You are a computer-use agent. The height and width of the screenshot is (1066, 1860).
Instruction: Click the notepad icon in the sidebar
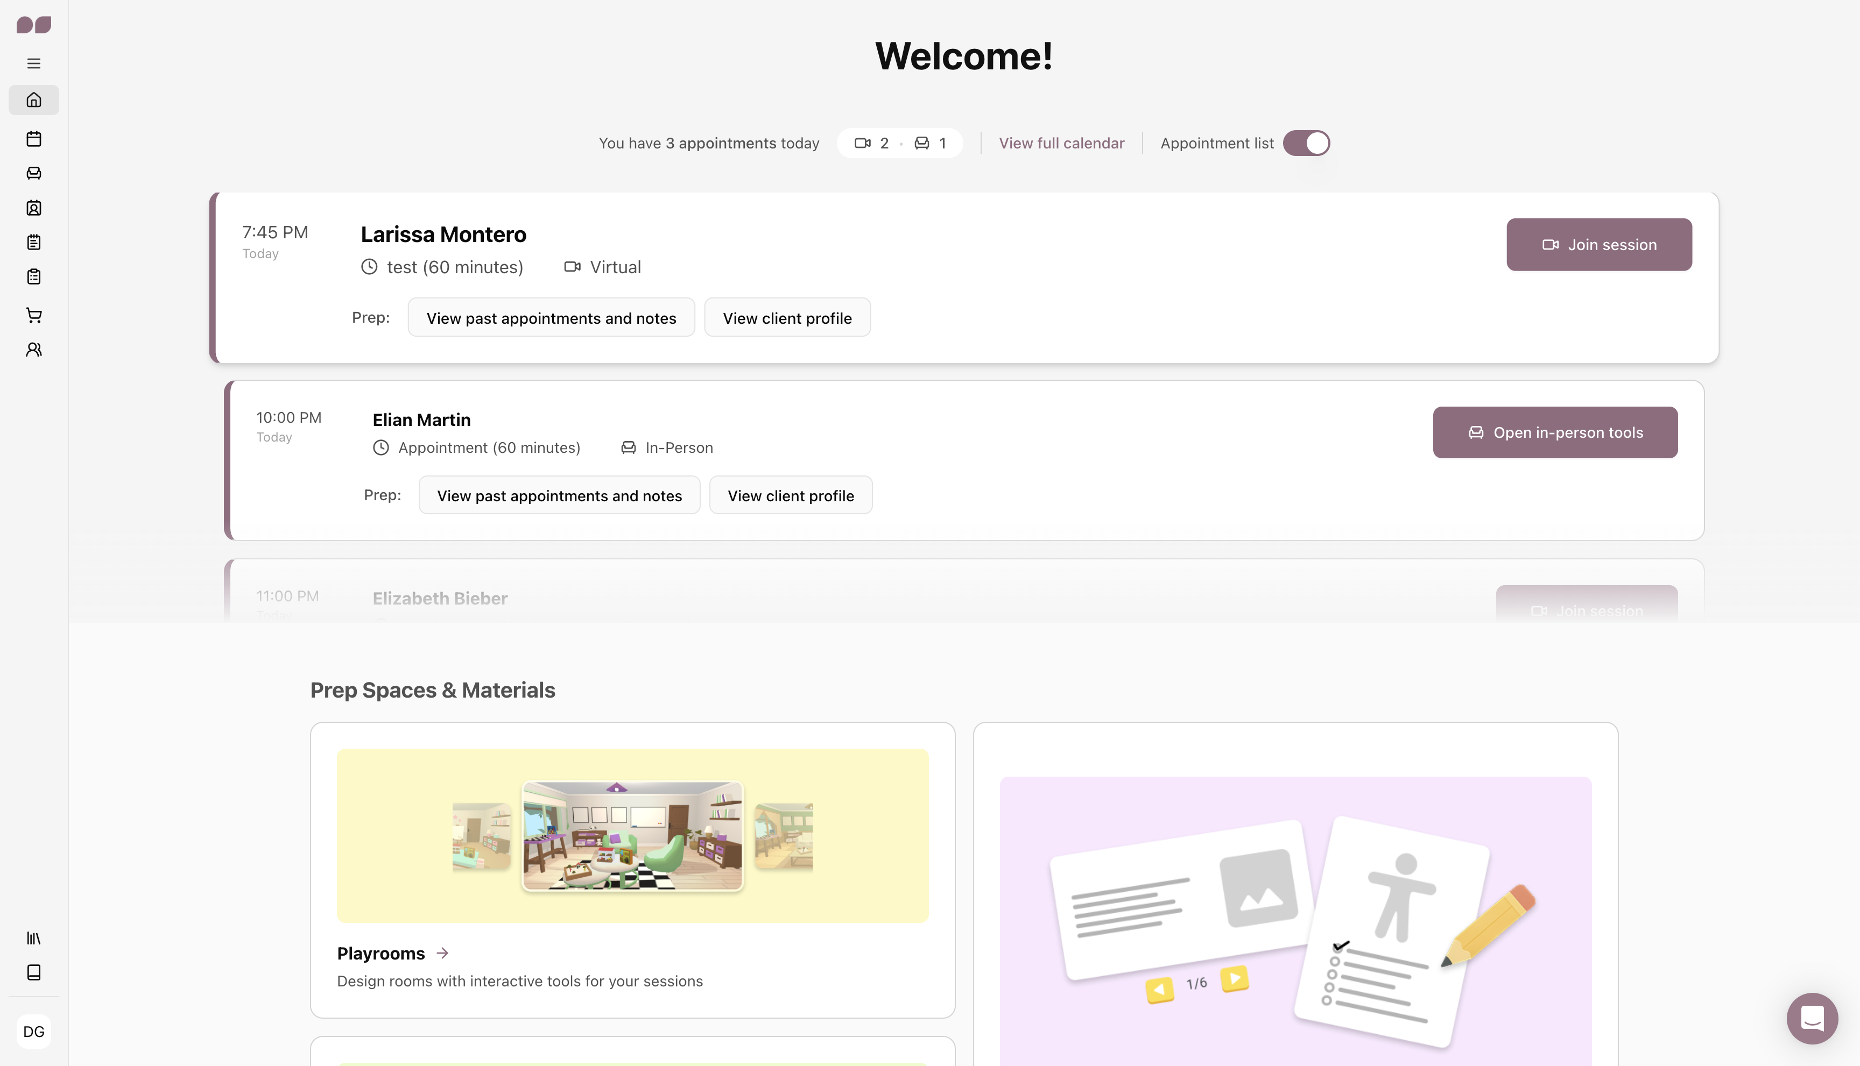34,243
